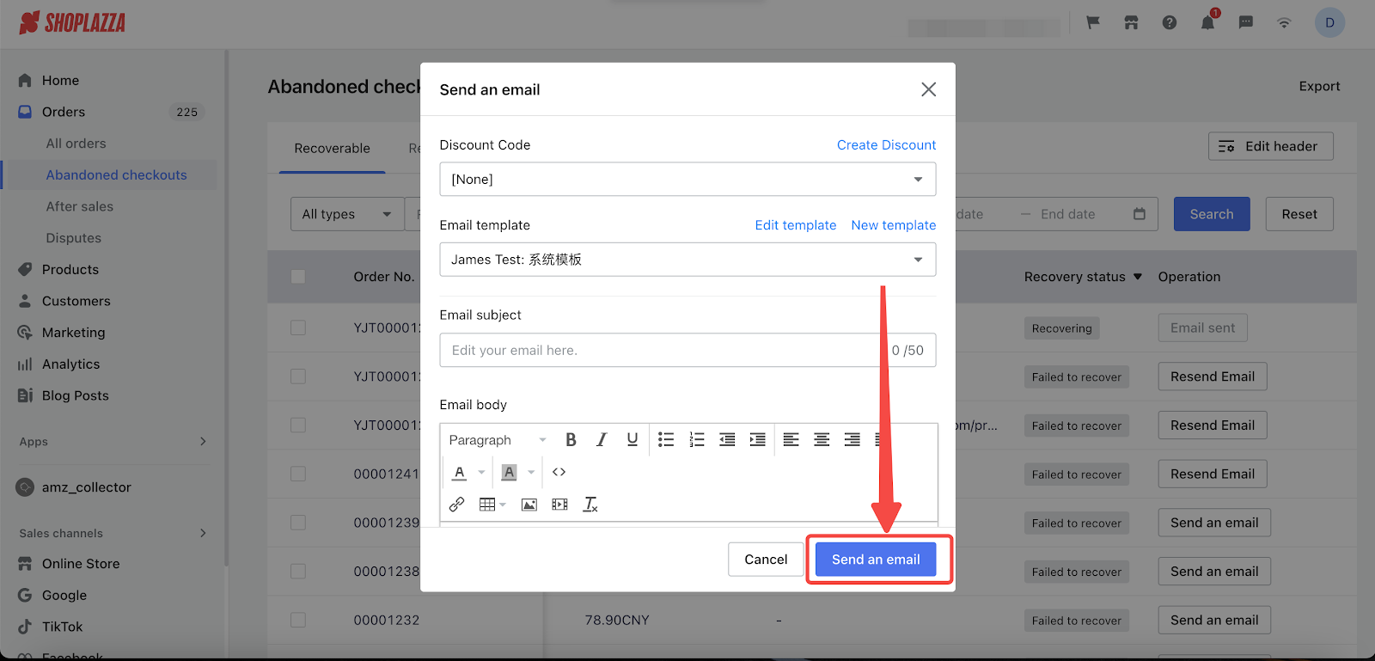Open the Paragraph style dropdown

[497, 440]
